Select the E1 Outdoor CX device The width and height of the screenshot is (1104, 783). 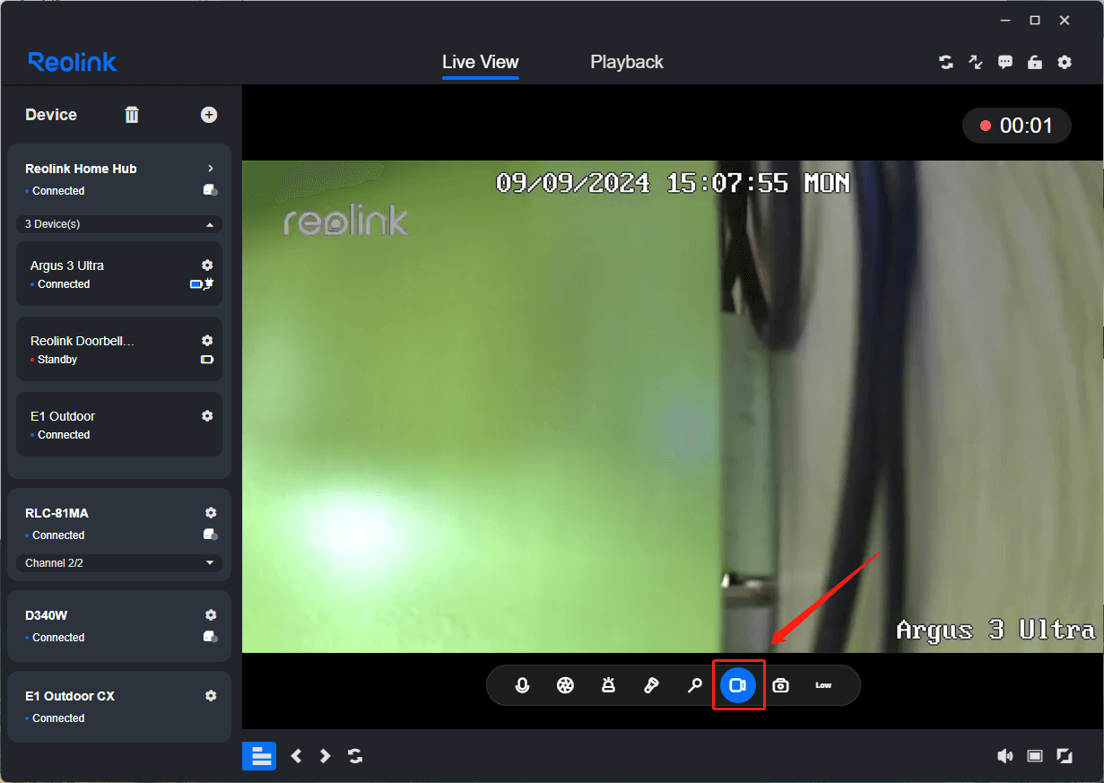(x=119, y=706)
